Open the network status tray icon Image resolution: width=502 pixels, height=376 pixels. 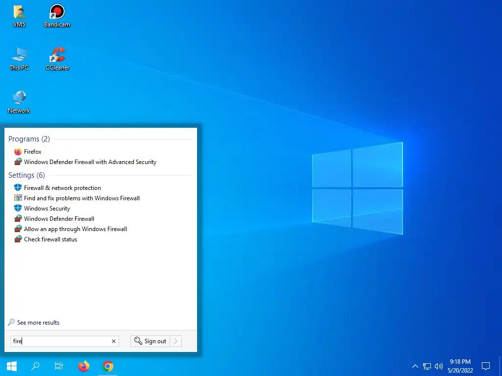[x=427, y=366]
